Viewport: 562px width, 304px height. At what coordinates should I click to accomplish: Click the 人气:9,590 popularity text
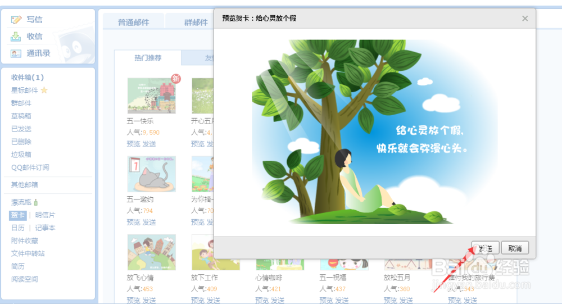[143, 133]
